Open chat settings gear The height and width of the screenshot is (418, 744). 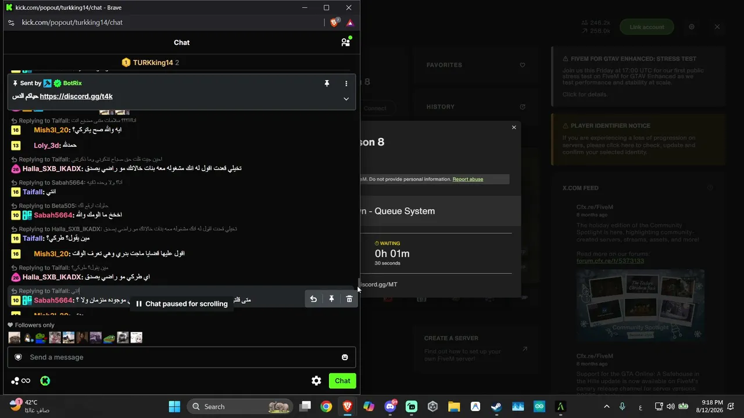coord(316,381)
